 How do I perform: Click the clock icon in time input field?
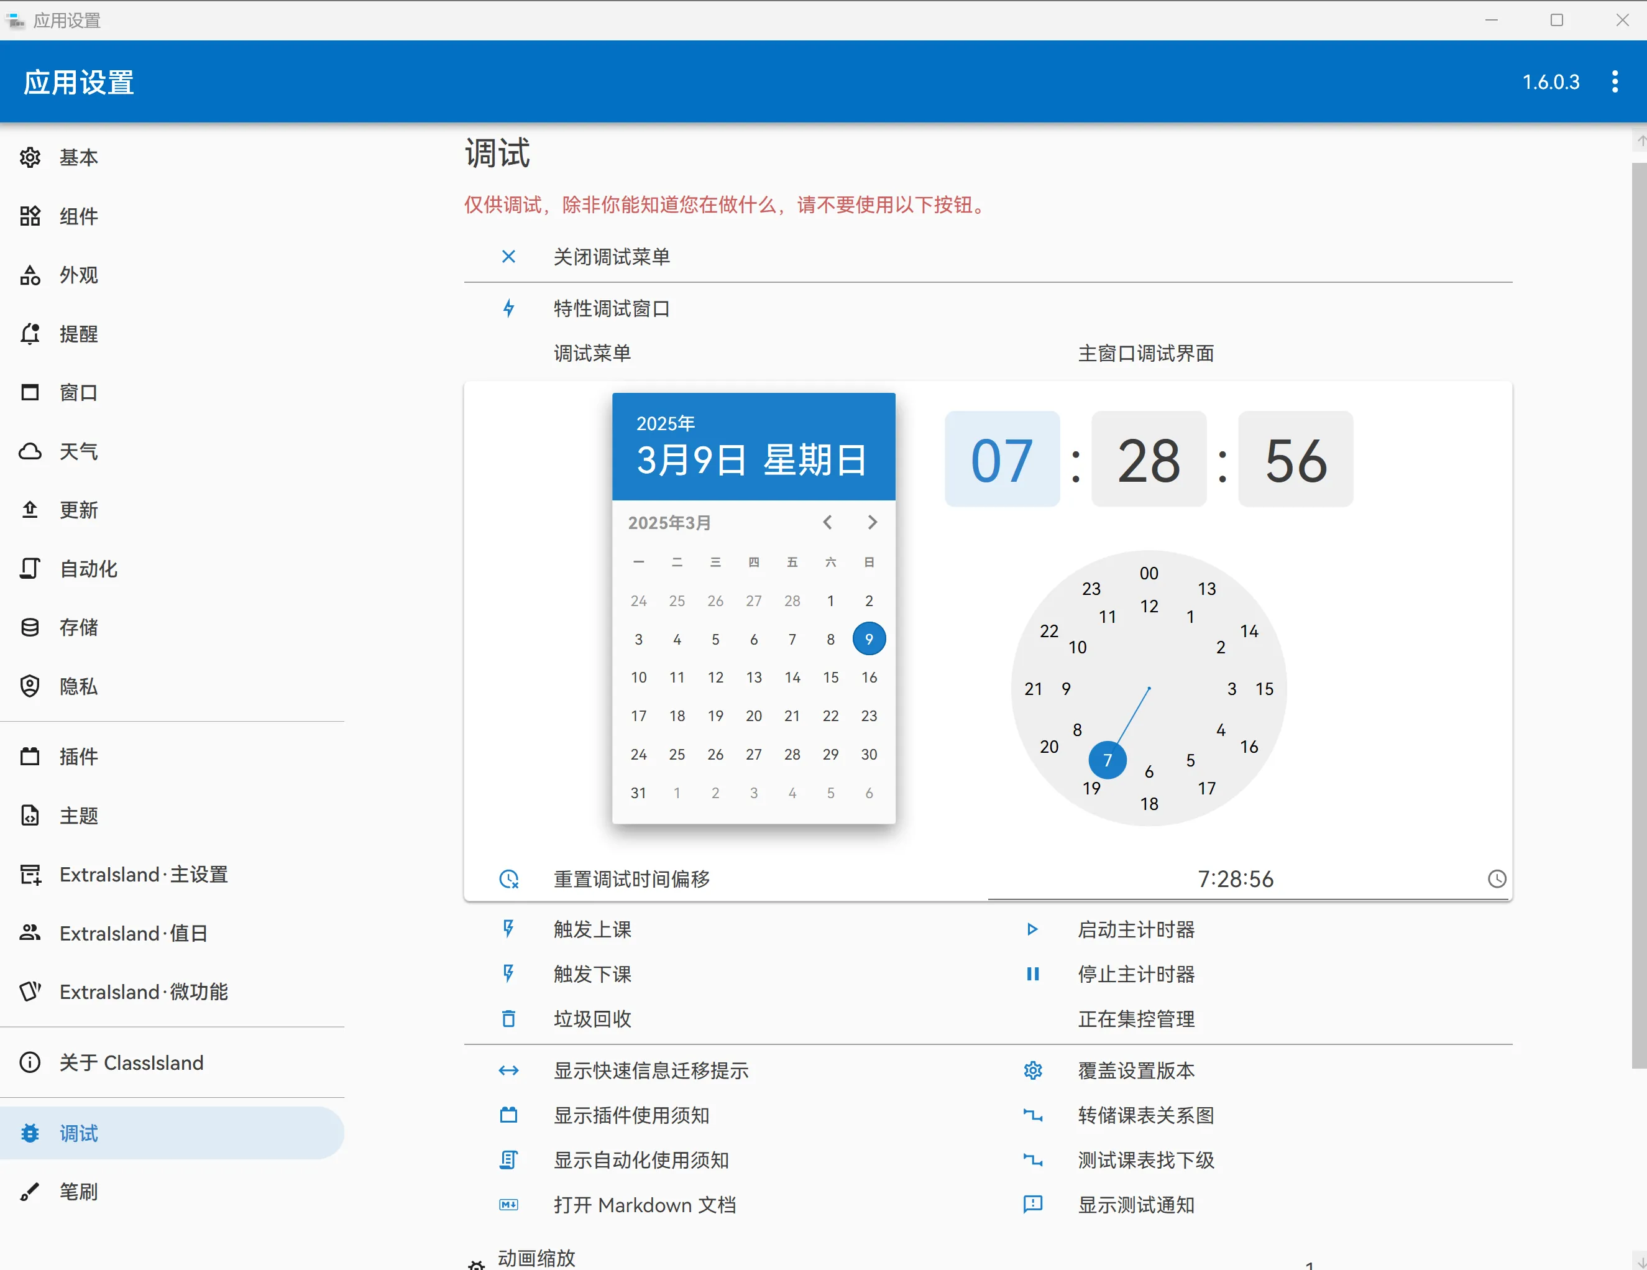(1497, 878)
